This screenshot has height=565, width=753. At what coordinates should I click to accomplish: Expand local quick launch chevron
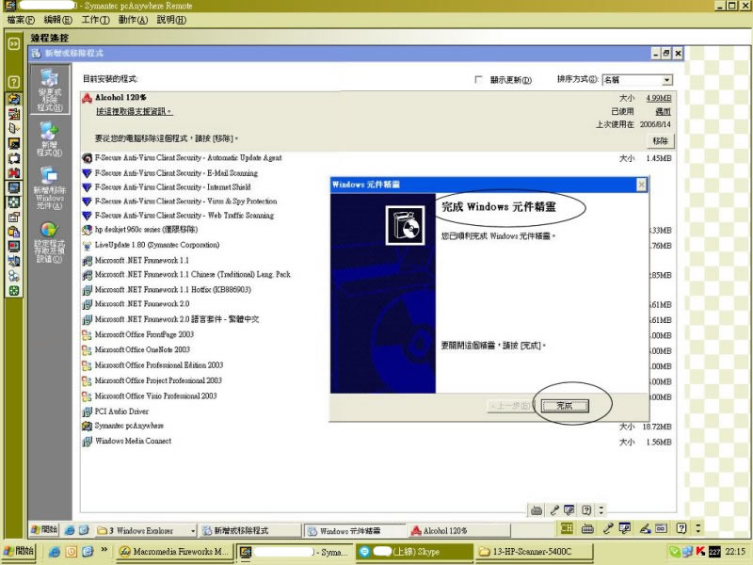coord(104,549)
